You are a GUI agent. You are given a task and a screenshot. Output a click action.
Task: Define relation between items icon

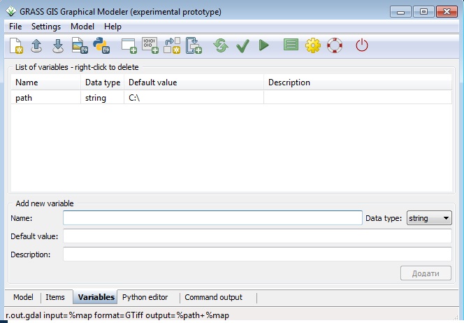pos(172,45)
